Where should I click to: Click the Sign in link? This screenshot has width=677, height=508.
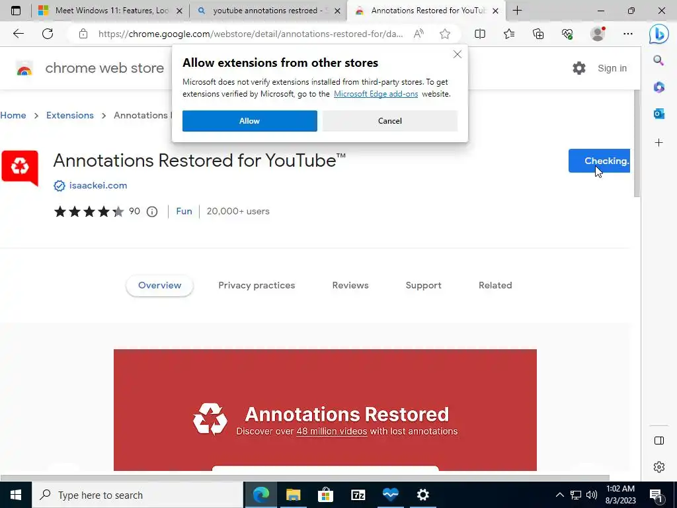(612, 68)
